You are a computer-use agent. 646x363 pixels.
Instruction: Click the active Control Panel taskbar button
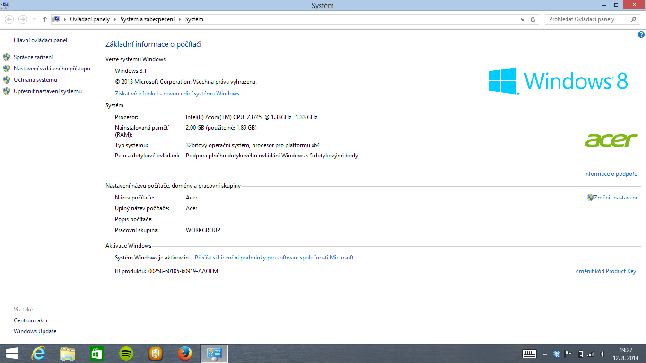point(214,353)
